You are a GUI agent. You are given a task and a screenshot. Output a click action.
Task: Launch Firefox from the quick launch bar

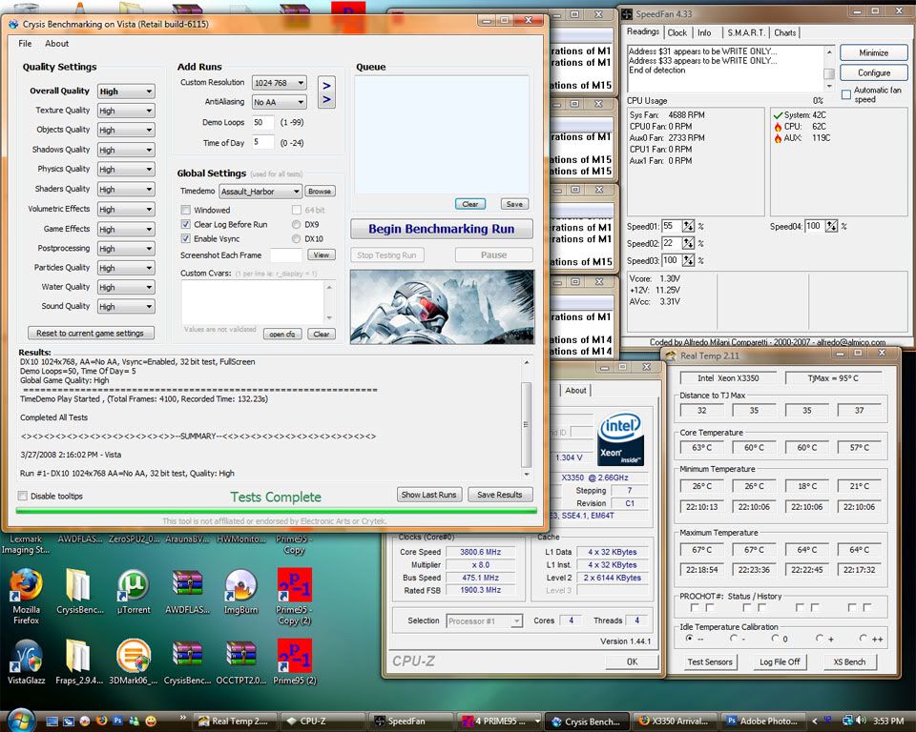[x=102, y=721]
